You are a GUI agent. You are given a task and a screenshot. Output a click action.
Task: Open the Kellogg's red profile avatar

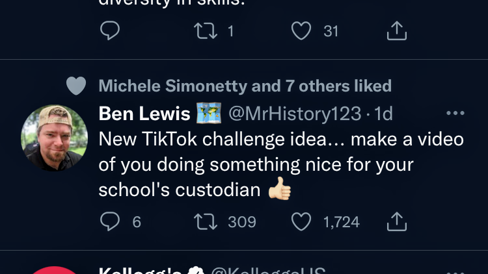54,270
